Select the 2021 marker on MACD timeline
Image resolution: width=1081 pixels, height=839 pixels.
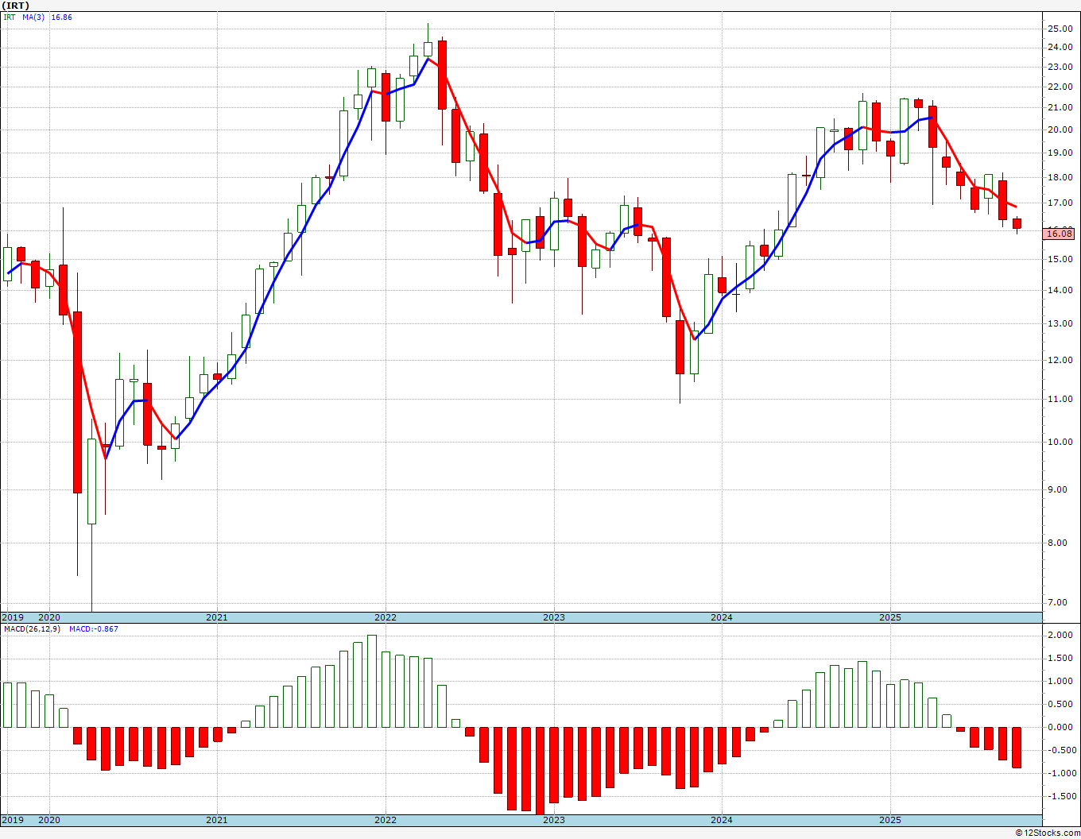coord(216,820)
